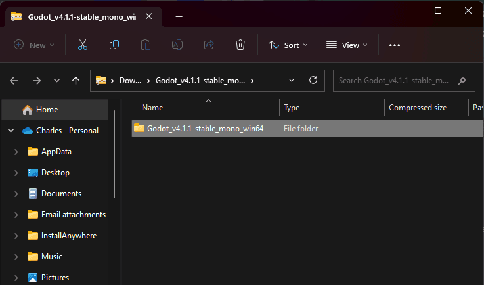Click the Delete trash can icon

240,45
